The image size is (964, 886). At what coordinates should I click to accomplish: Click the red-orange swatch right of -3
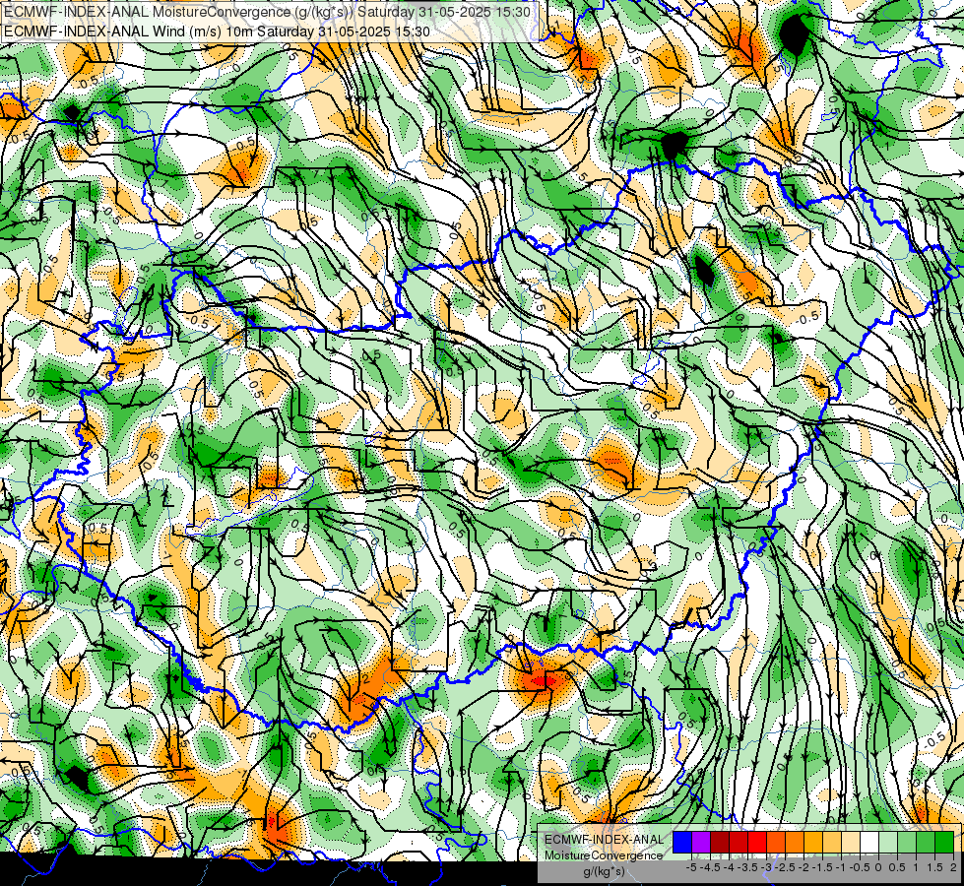coord(776,843)
